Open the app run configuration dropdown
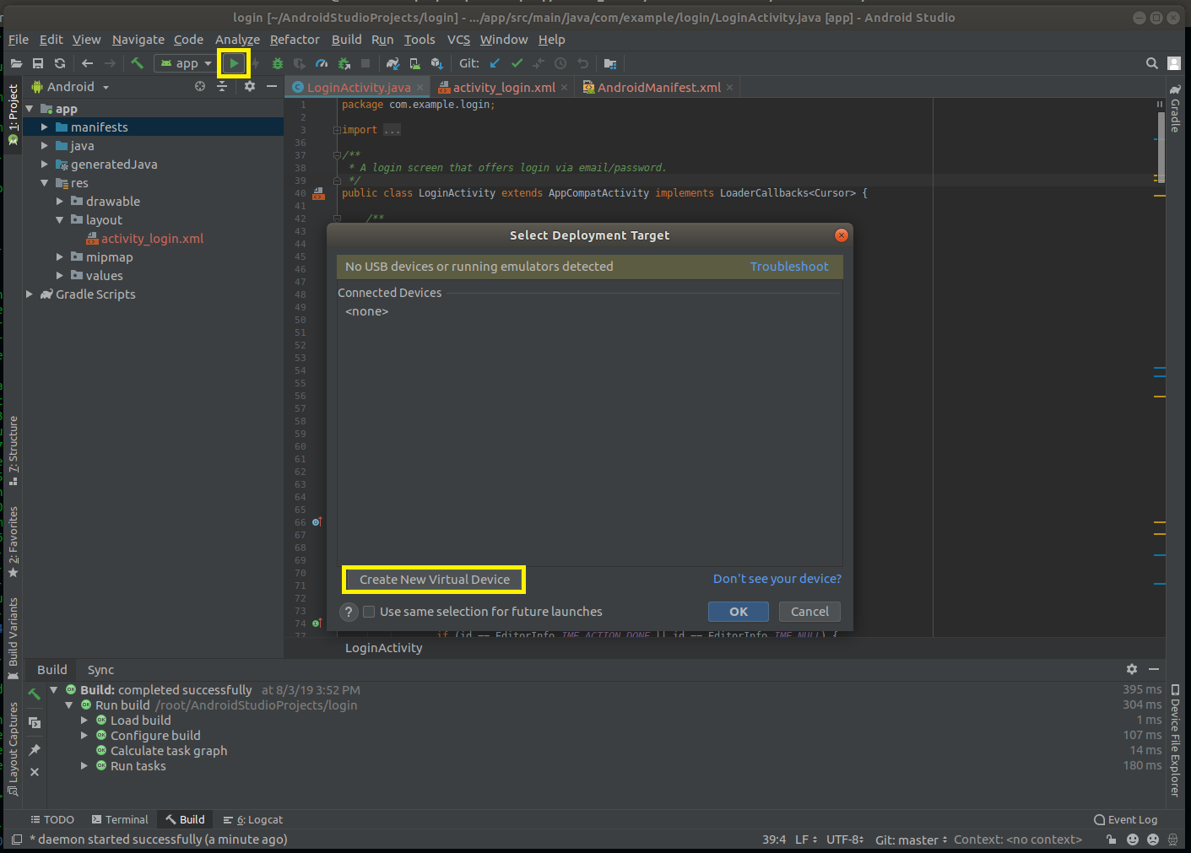Viewport: 1191px width, 853px height. 187,63
